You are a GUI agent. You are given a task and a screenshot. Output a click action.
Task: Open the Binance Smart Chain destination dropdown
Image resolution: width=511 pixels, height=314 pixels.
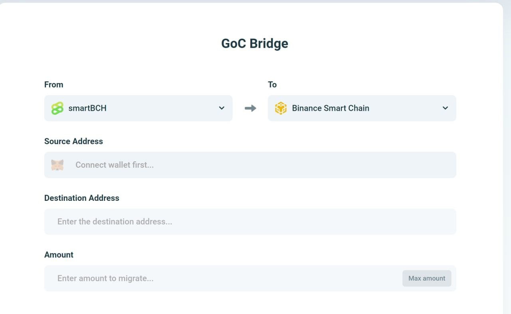pos(362,108)
